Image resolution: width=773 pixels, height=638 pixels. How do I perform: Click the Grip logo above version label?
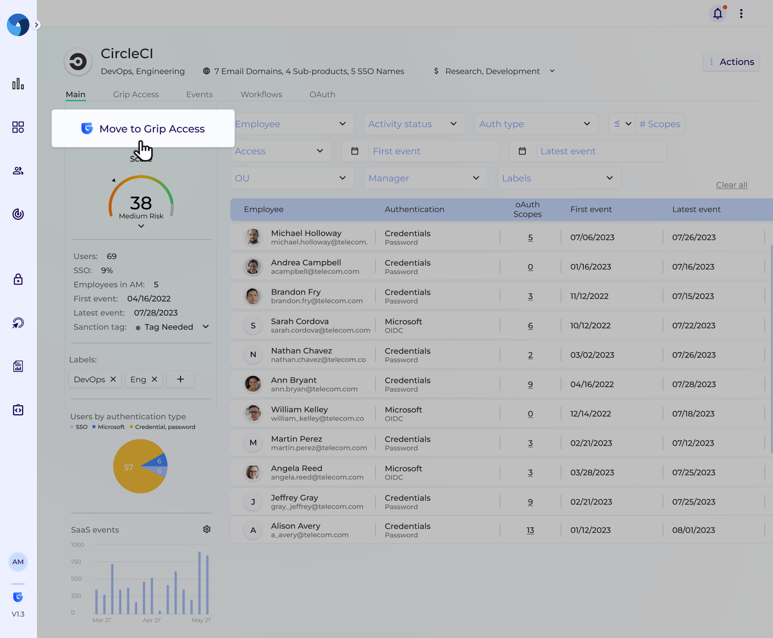[18, 597]
